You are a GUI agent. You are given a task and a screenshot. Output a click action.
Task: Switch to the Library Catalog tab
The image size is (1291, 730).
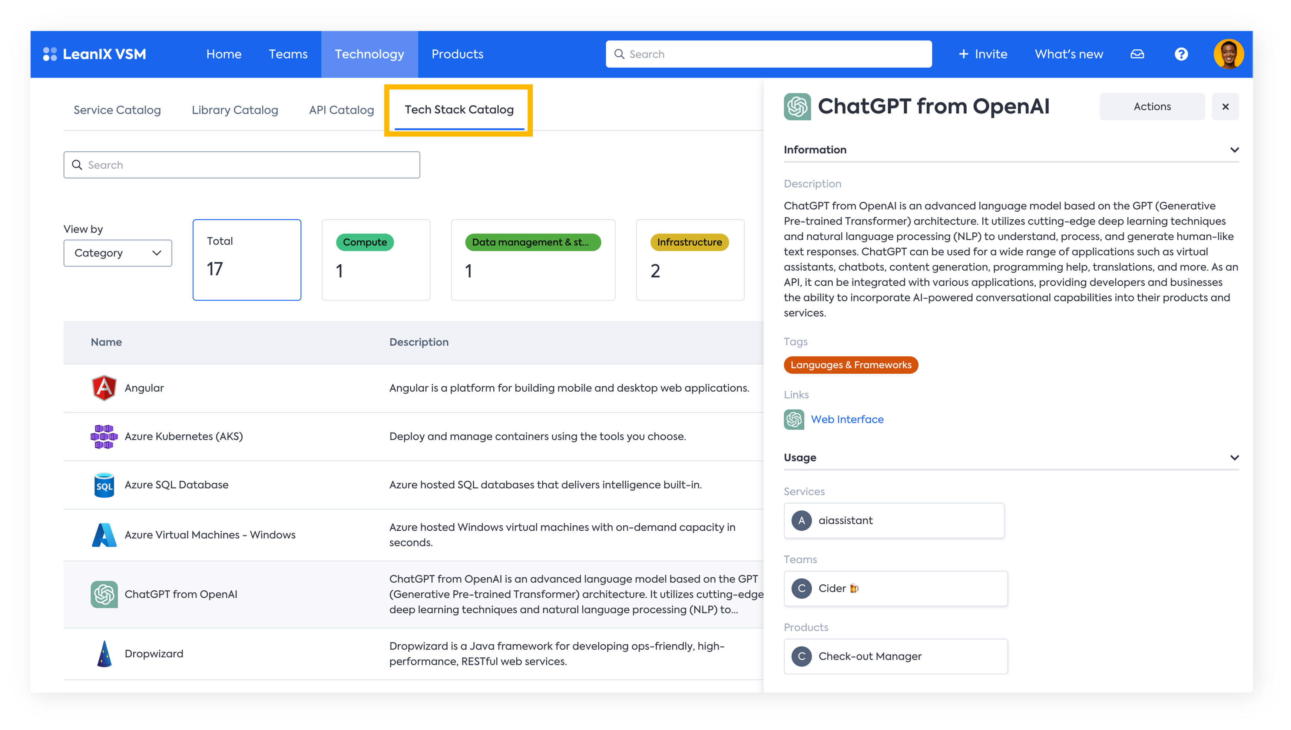tap(235, 110)
